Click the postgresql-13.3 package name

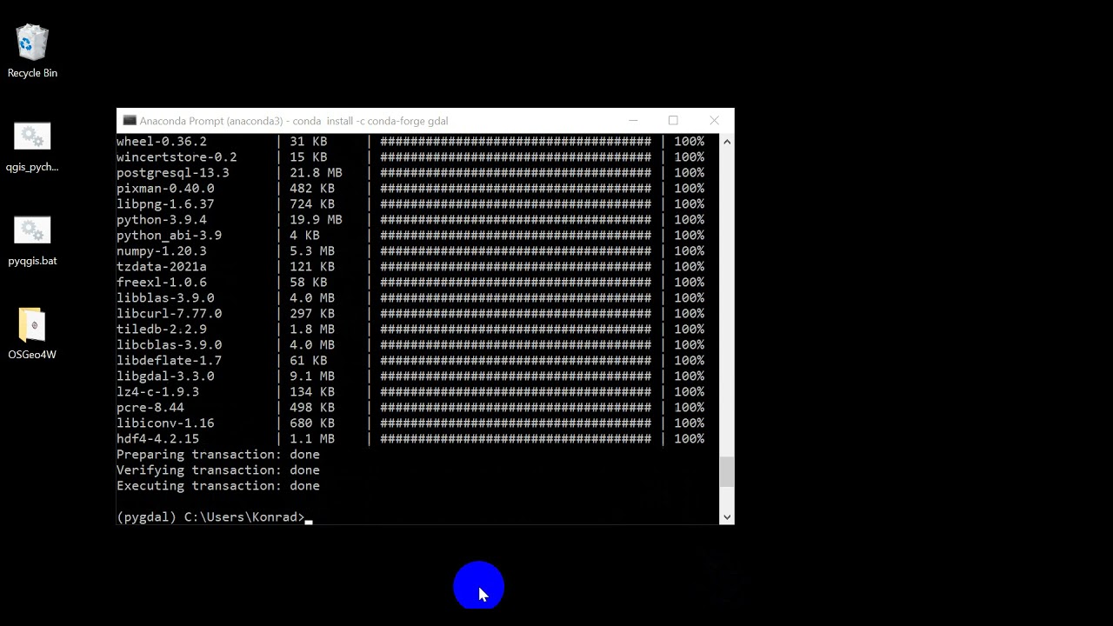173,173
